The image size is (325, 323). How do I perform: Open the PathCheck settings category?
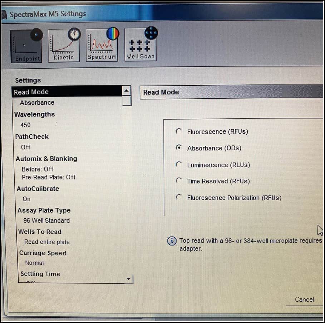(32, 137)
